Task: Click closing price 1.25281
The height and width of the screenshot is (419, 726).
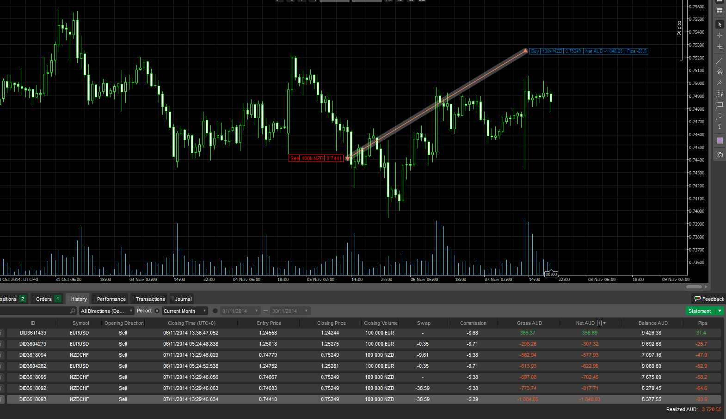Action: tap(330, 366)
